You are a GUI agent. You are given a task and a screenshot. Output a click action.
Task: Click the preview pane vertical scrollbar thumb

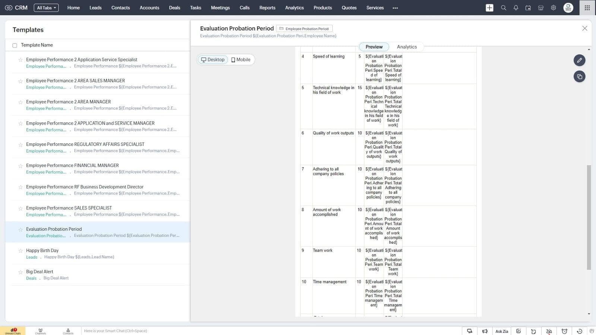[589, 217]
